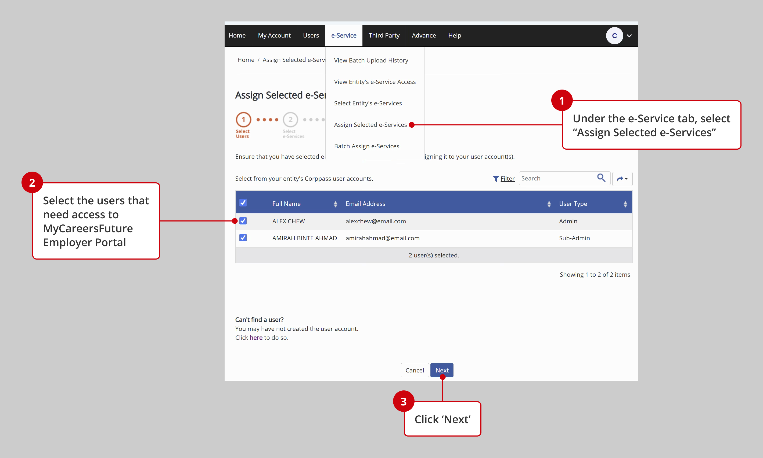Click the Cancel button

click(415, 370)
